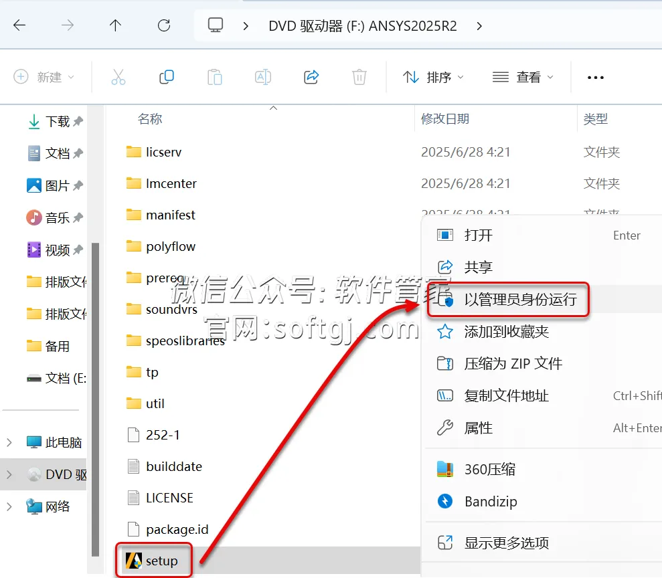Image resolution: width=662 pixels, height=578 pixels.
Task: Sort by 类型 column header
Action: pyautogui.click(x=595, y=119)
